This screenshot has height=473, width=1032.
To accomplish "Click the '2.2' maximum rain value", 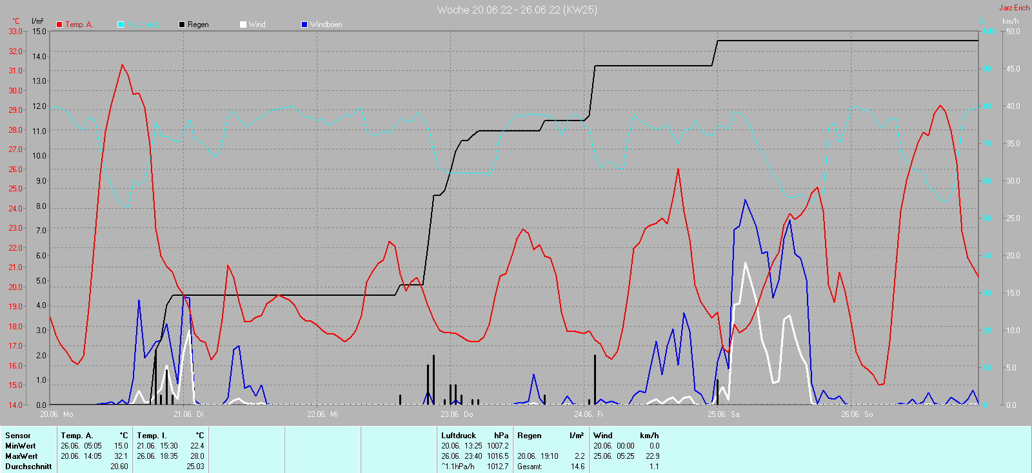I will 580,456.
